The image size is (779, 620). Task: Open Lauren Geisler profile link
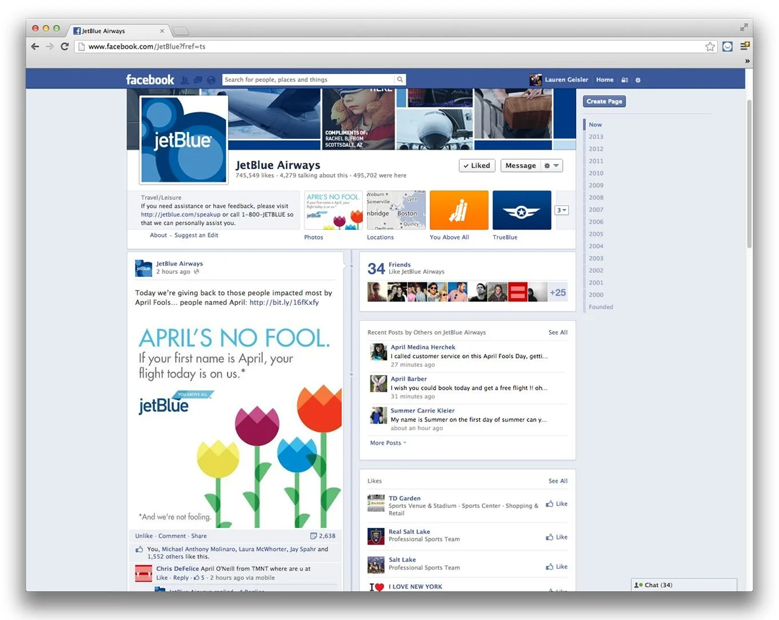(x=566, y=80)
